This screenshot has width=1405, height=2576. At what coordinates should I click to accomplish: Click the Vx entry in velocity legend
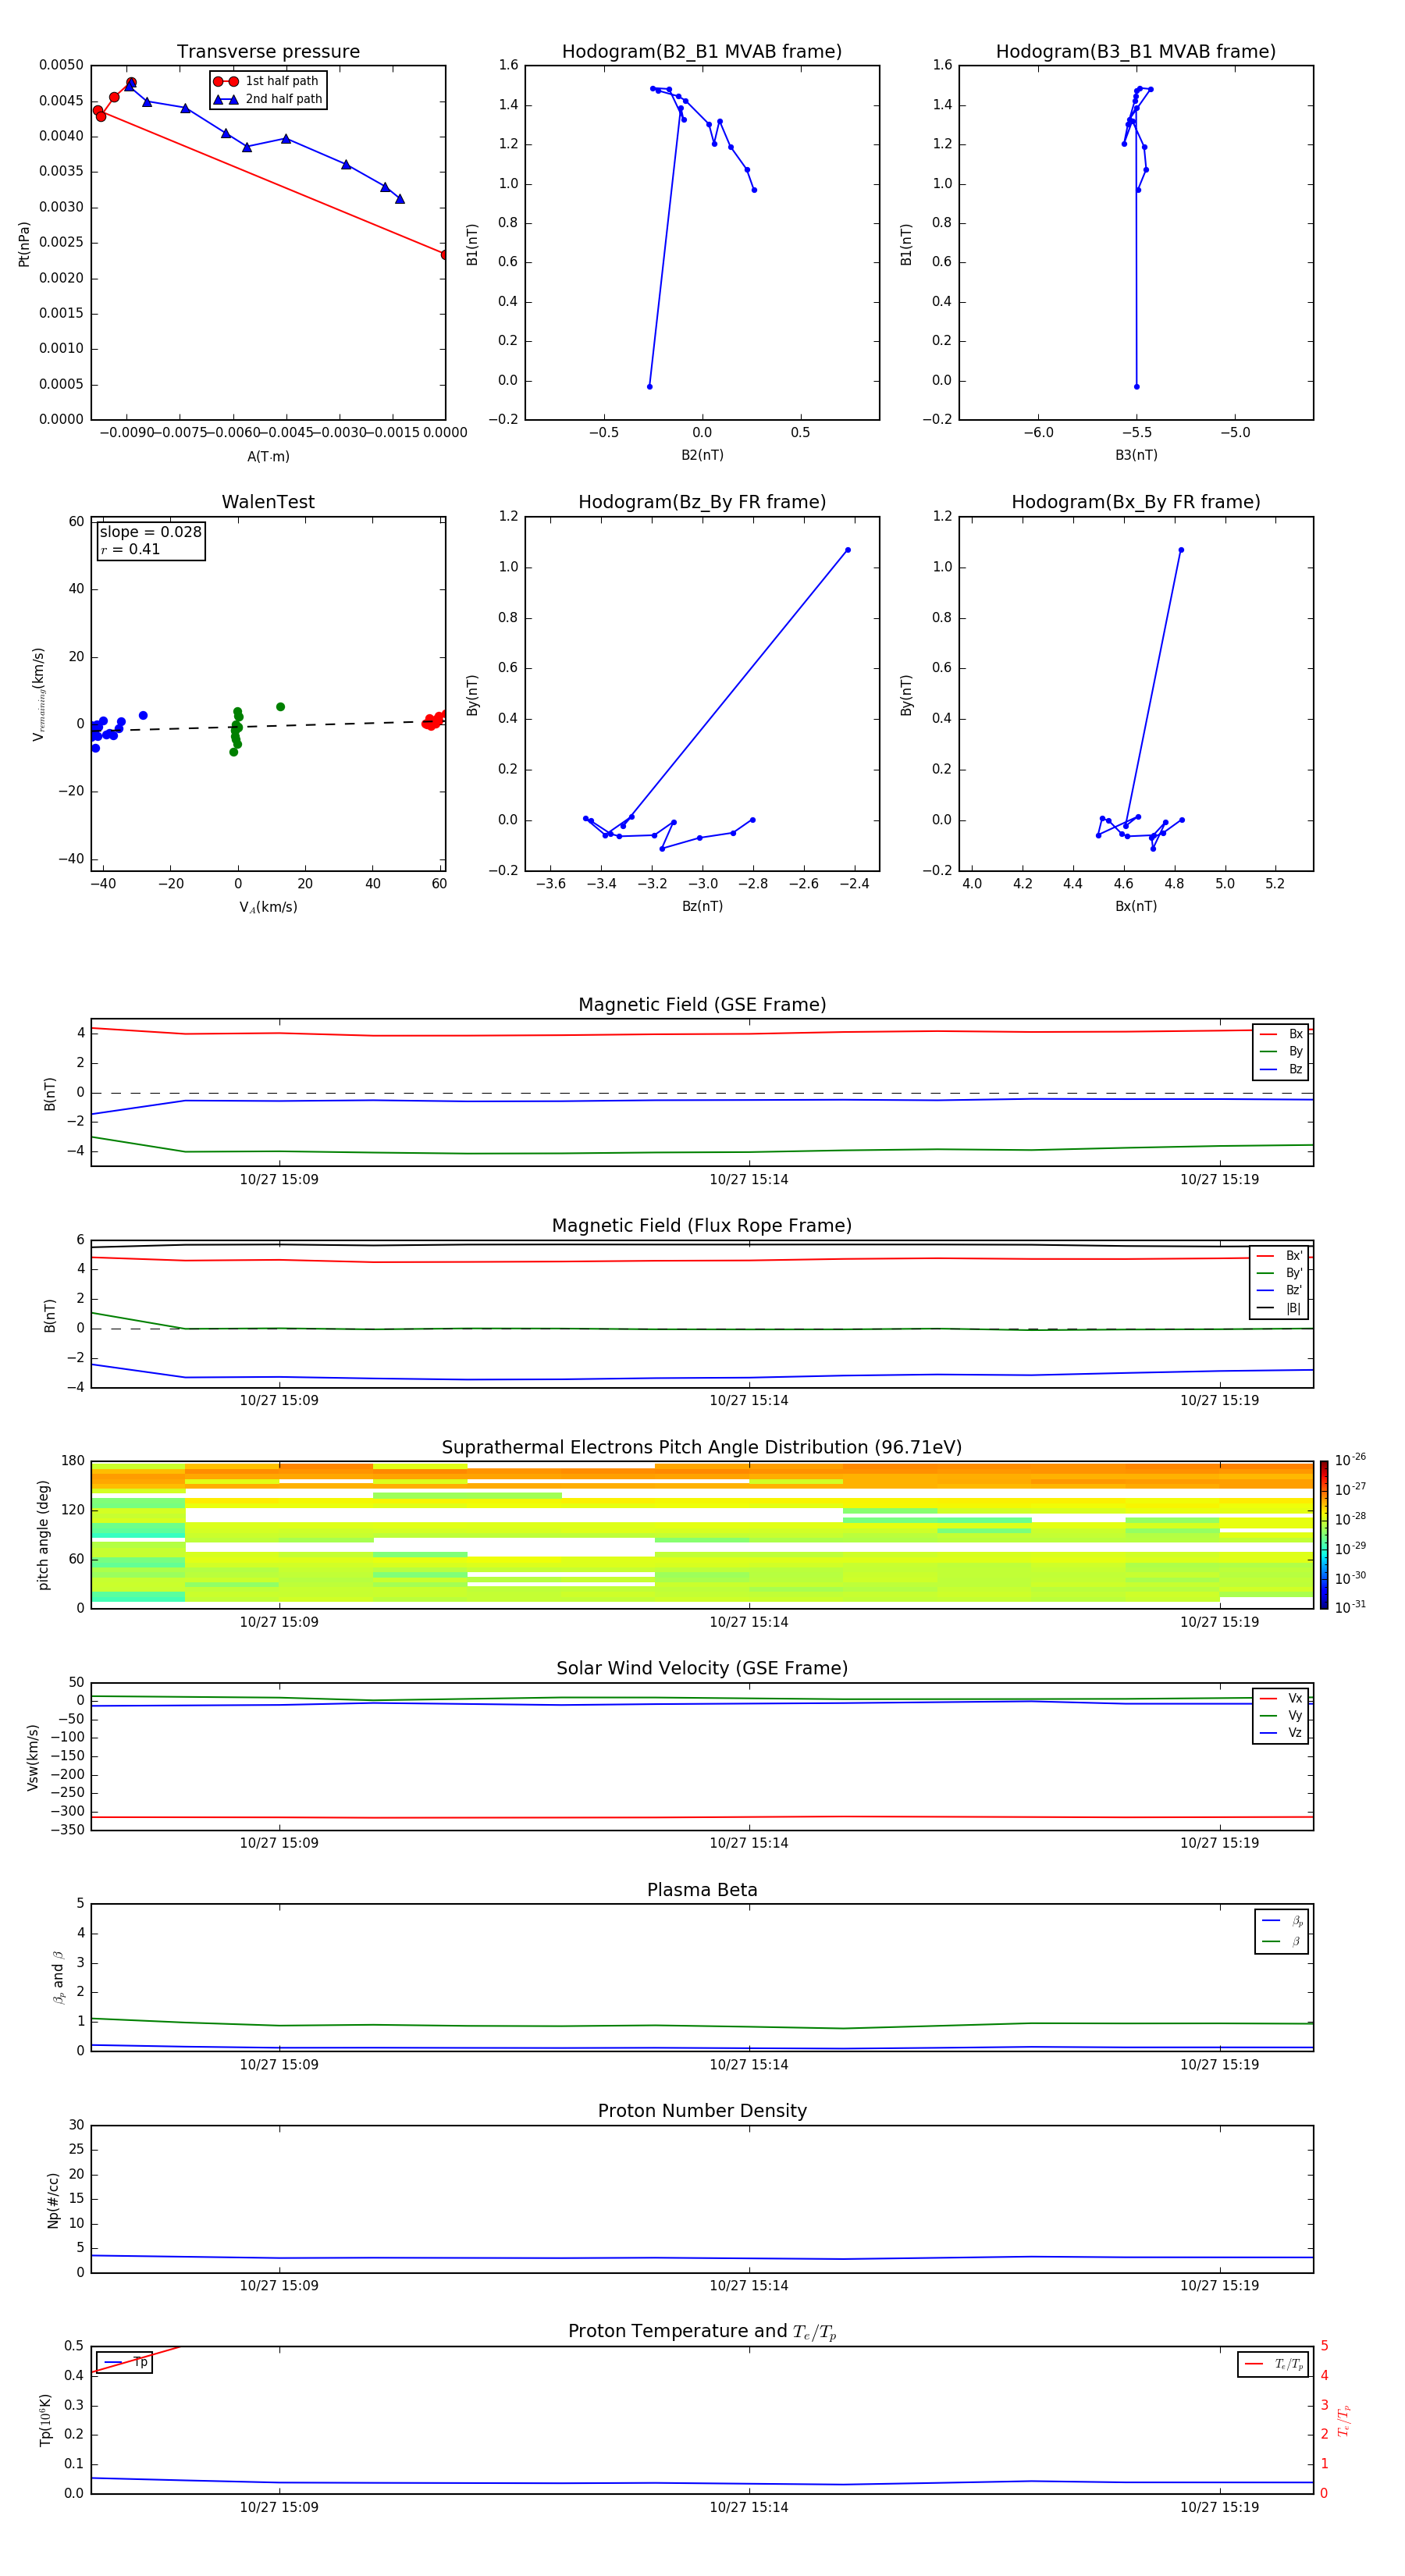coord(1281,1698)
